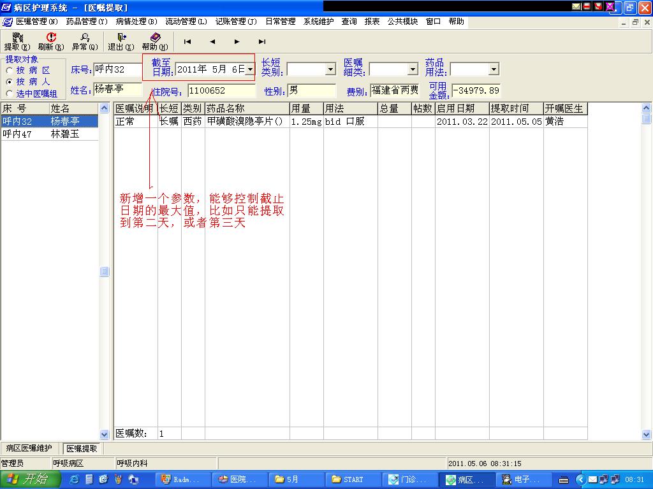653x489 pixels.
Task: Go to previous record arrow
Action: pos(212,41)
